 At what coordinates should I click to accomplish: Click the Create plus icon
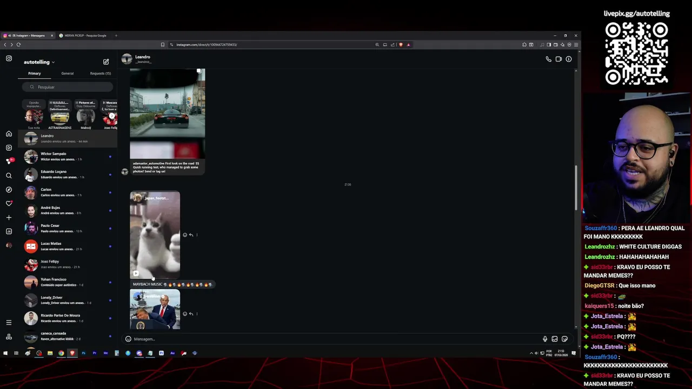coord(9,218)
